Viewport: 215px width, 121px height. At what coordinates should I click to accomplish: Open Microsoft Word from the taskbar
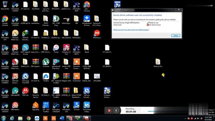tap(62, 118)
